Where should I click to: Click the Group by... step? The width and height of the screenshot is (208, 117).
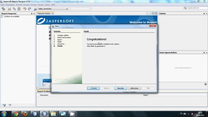pyautogui.click(x=61, y=44)
